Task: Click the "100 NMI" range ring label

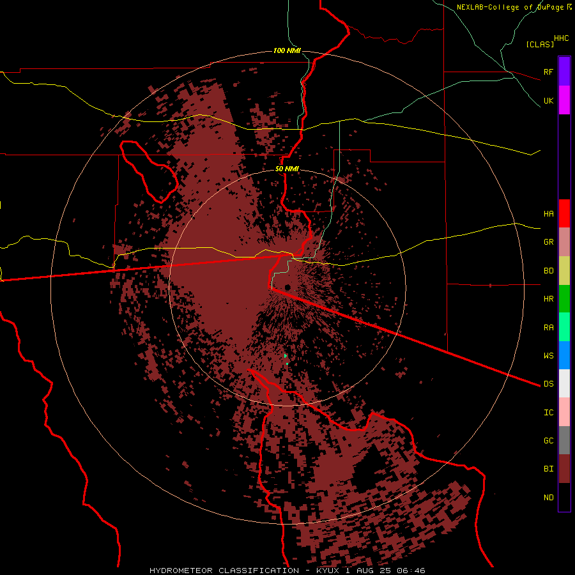Action: coord(287,50)
